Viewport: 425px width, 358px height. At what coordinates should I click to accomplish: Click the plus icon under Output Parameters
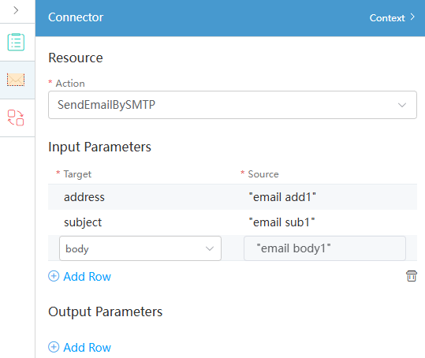click(54, 347)
